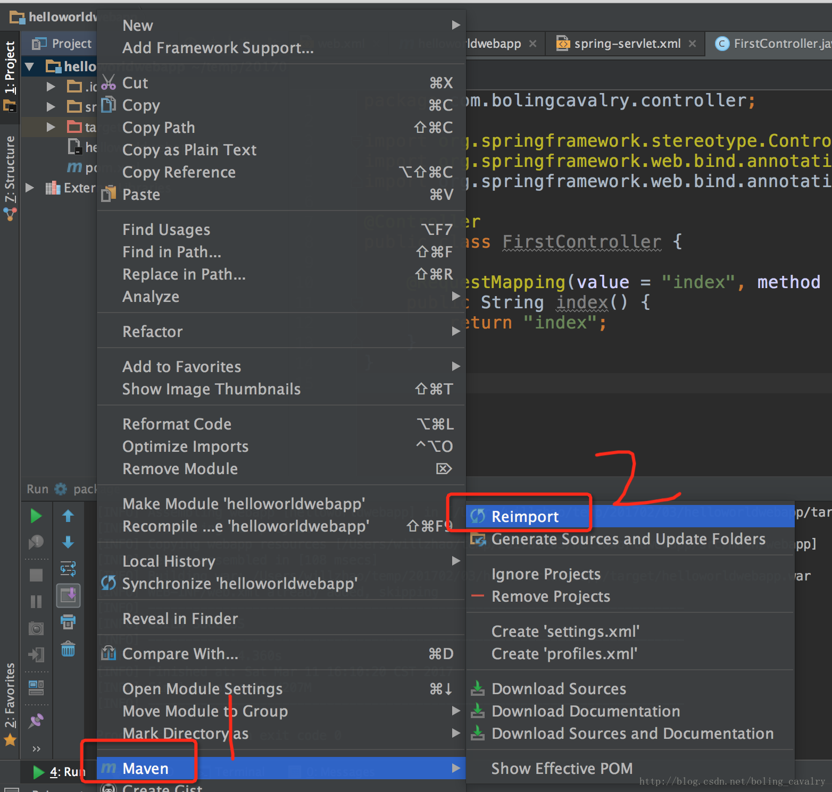Choose Reformat Code
832x792 pixels.
coord(281,424)
